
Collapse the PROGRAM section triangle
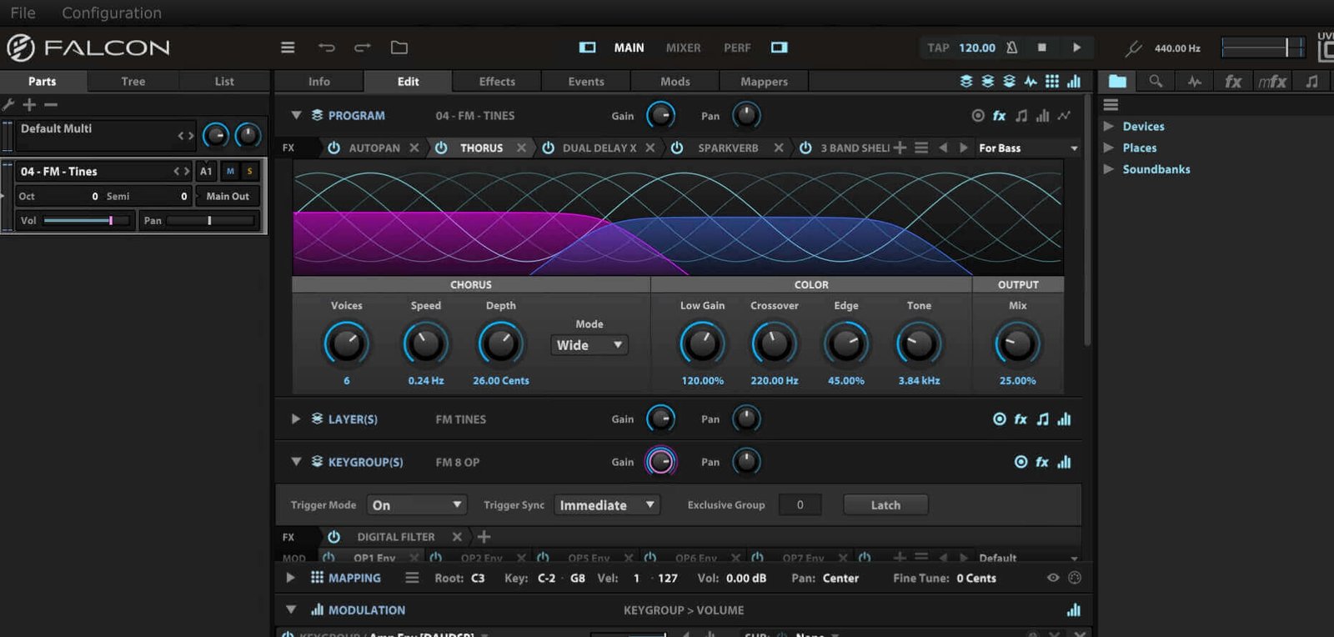296,115
